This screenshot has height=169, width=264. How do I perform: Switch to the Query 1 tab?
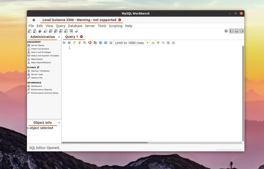tap(71, 36)
